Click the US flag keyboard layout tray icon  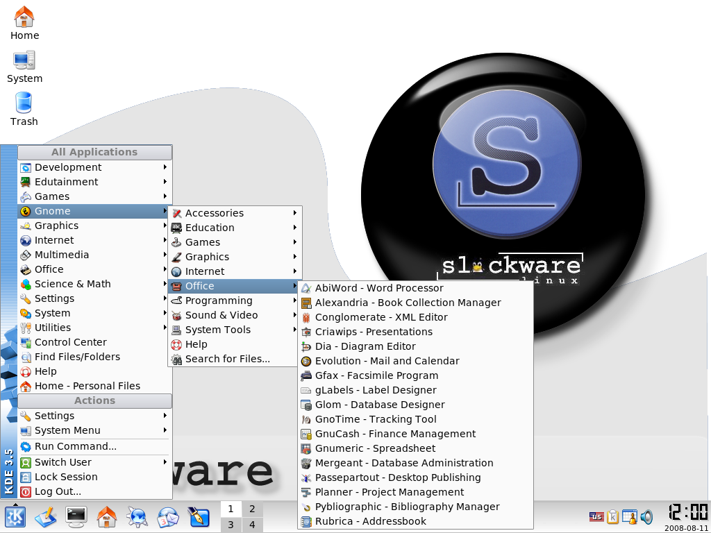[x=596, y=516]
